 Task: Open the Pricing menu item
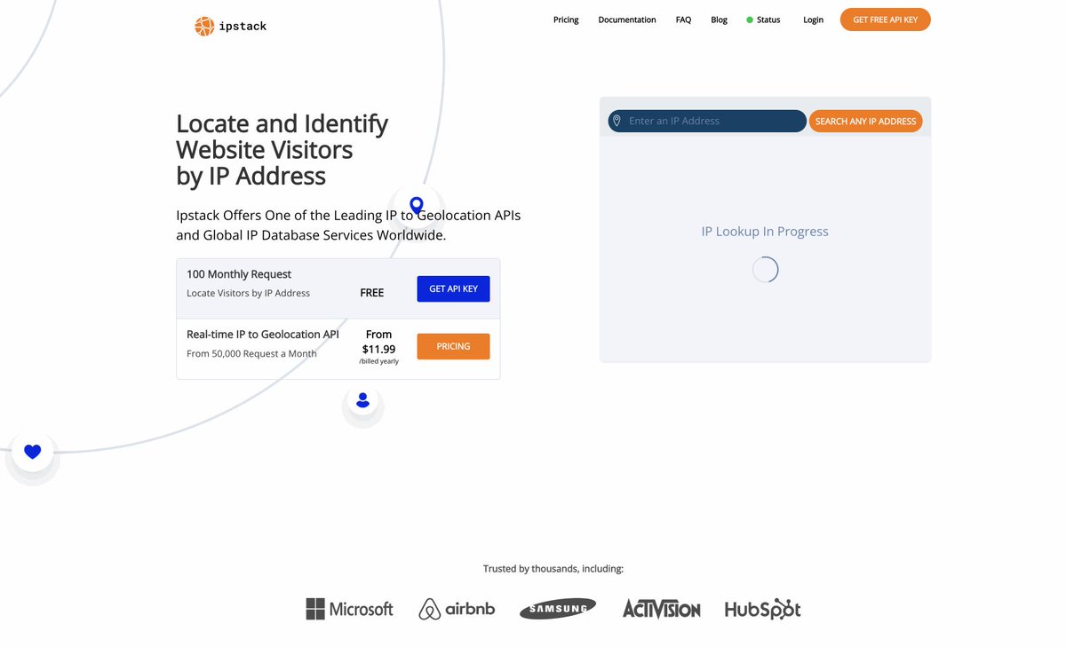pos(566,20)
